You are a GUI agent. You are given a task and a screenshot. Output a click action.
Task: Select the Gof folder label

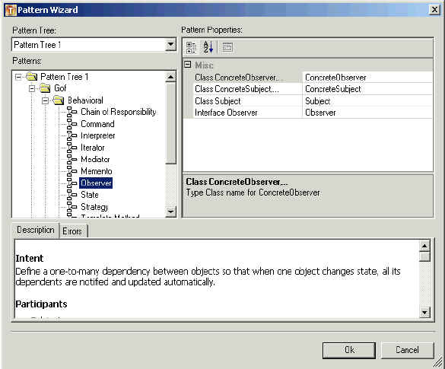(x=60, y=88)
